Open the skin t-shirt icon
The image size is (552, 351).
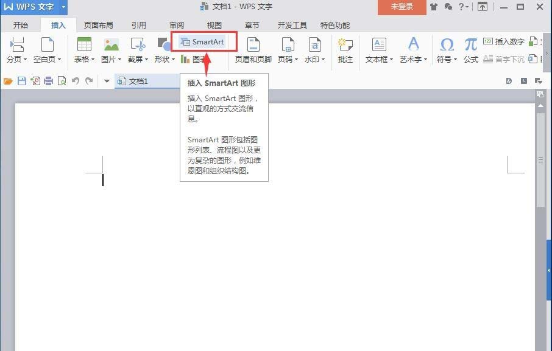[434, 7]
